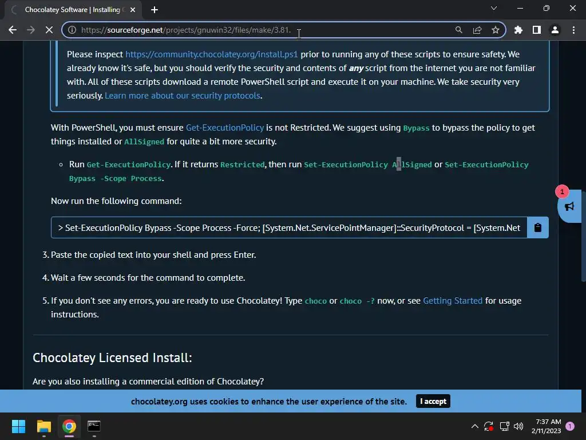Open the announcements megaphone widget
The height and width of the screenshot is (440, 586).
pos(569,206)
